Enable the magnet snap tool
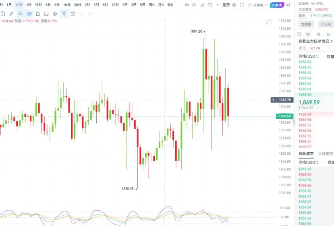Viewport: 334px width, 226px height. coord(55,14)
